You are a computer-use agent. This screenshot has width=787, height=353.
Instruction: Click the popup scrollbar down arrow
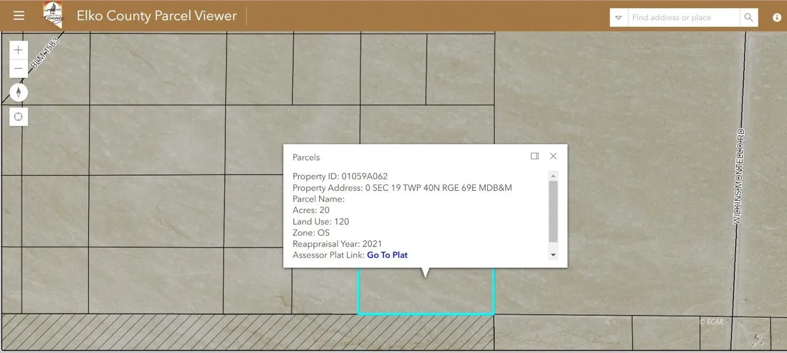click(x=553, y=255)
